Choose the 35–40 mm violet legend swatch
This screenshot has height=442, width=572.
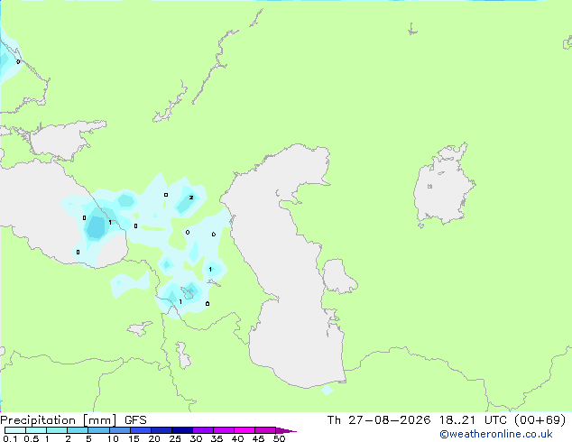click(x=224, y=430)
